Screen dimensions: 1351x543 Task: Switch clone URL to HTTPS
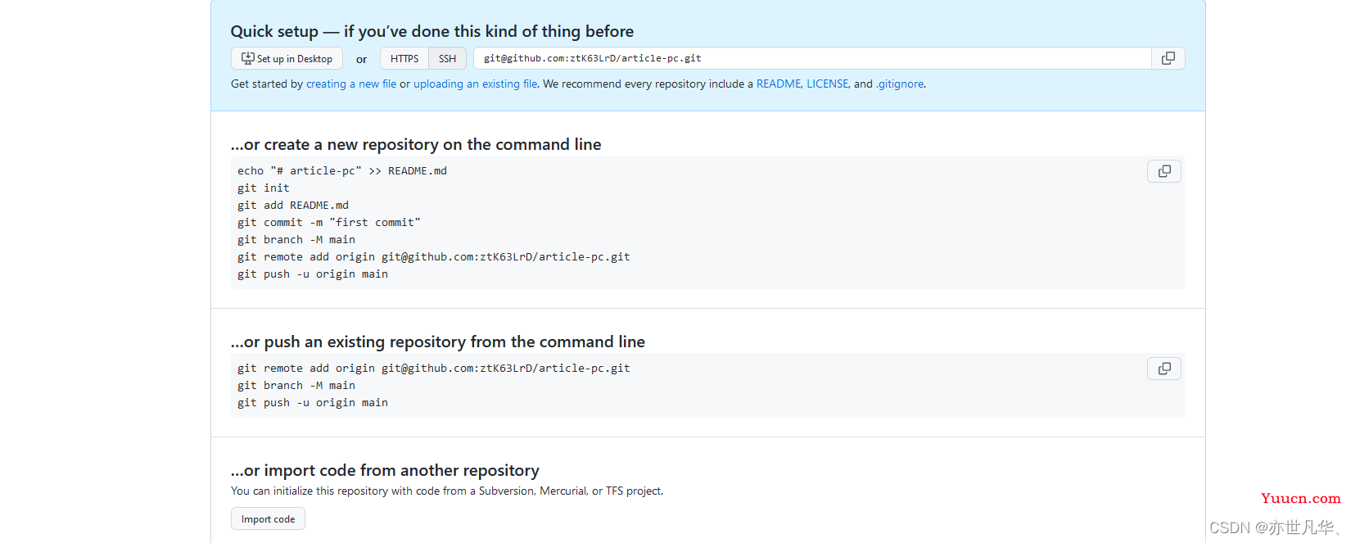pos(404,58)
